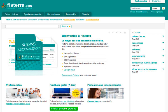168x112 pixels.
Task: Focus the password login field
Action: [x=156, y=8]
